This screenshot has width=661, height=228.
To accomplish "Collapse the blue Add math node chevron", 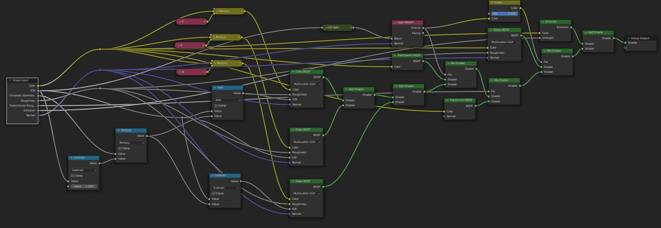I will [x=215, y=88].
